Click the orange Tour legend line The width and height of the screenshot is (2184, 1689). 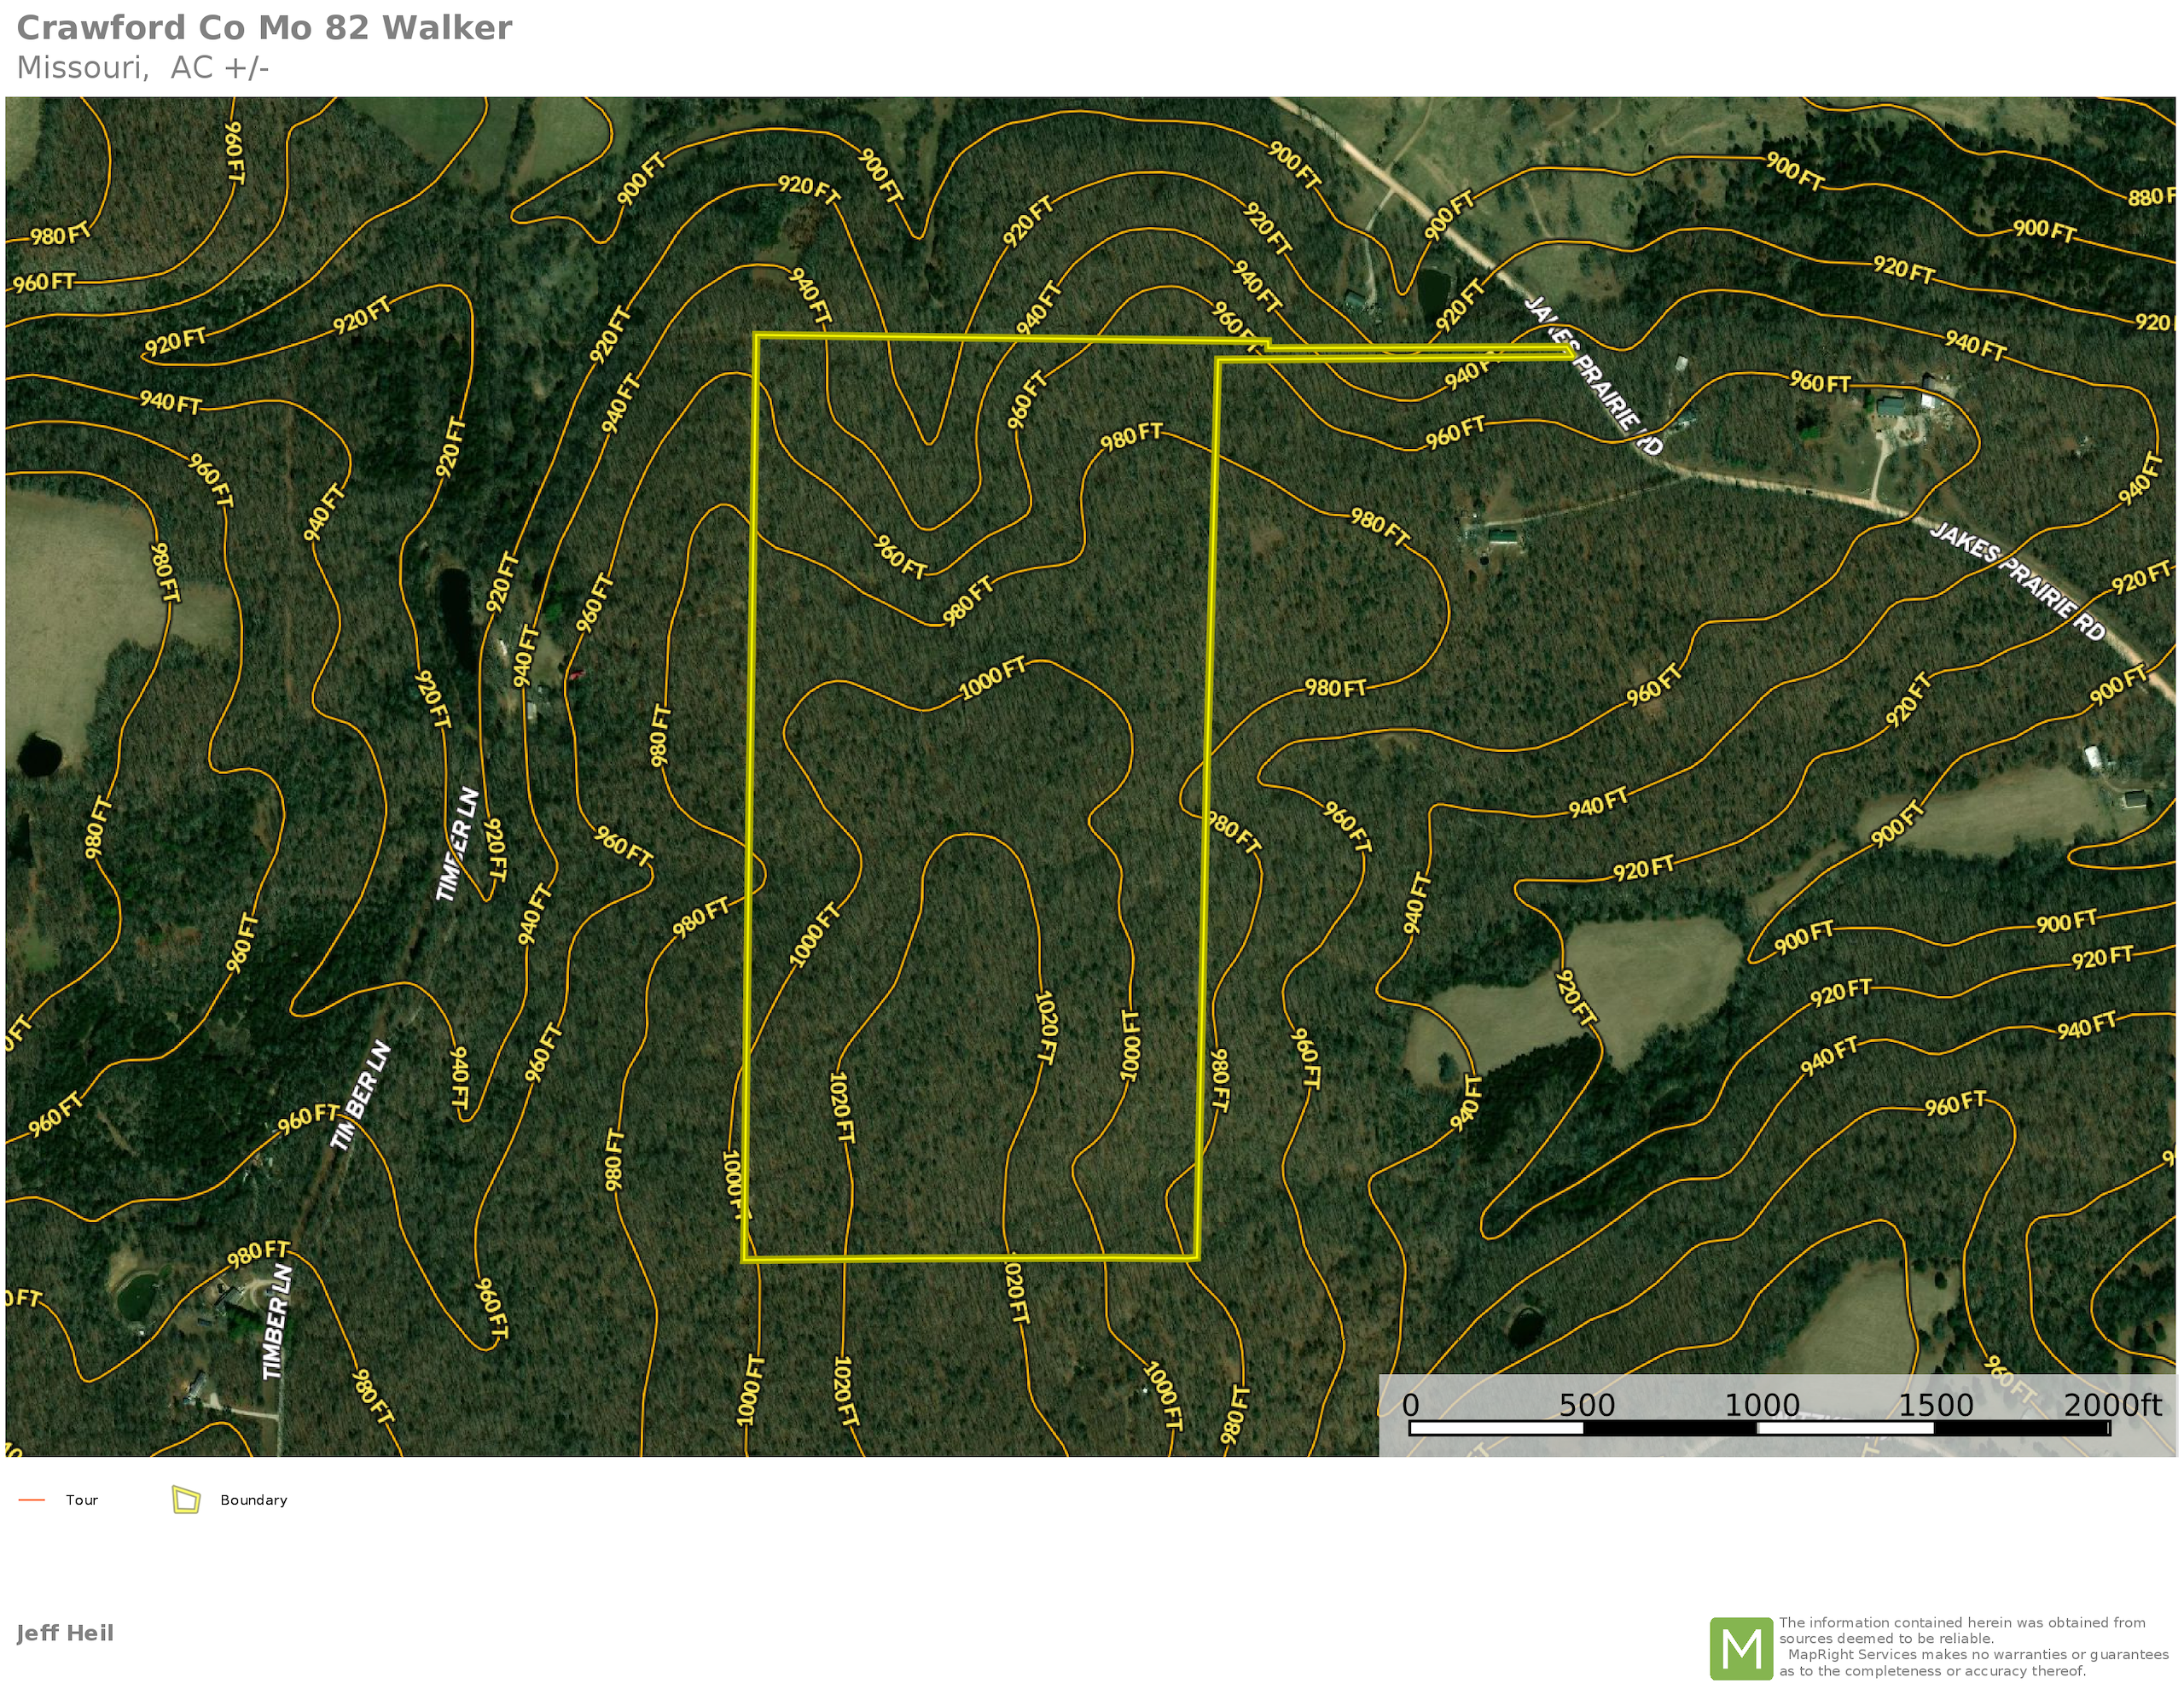(32, 1500)
